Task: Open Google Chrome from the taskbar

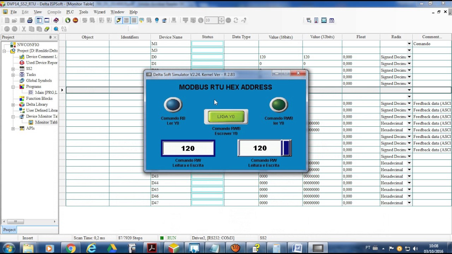Action: click(x=71, y=248)
